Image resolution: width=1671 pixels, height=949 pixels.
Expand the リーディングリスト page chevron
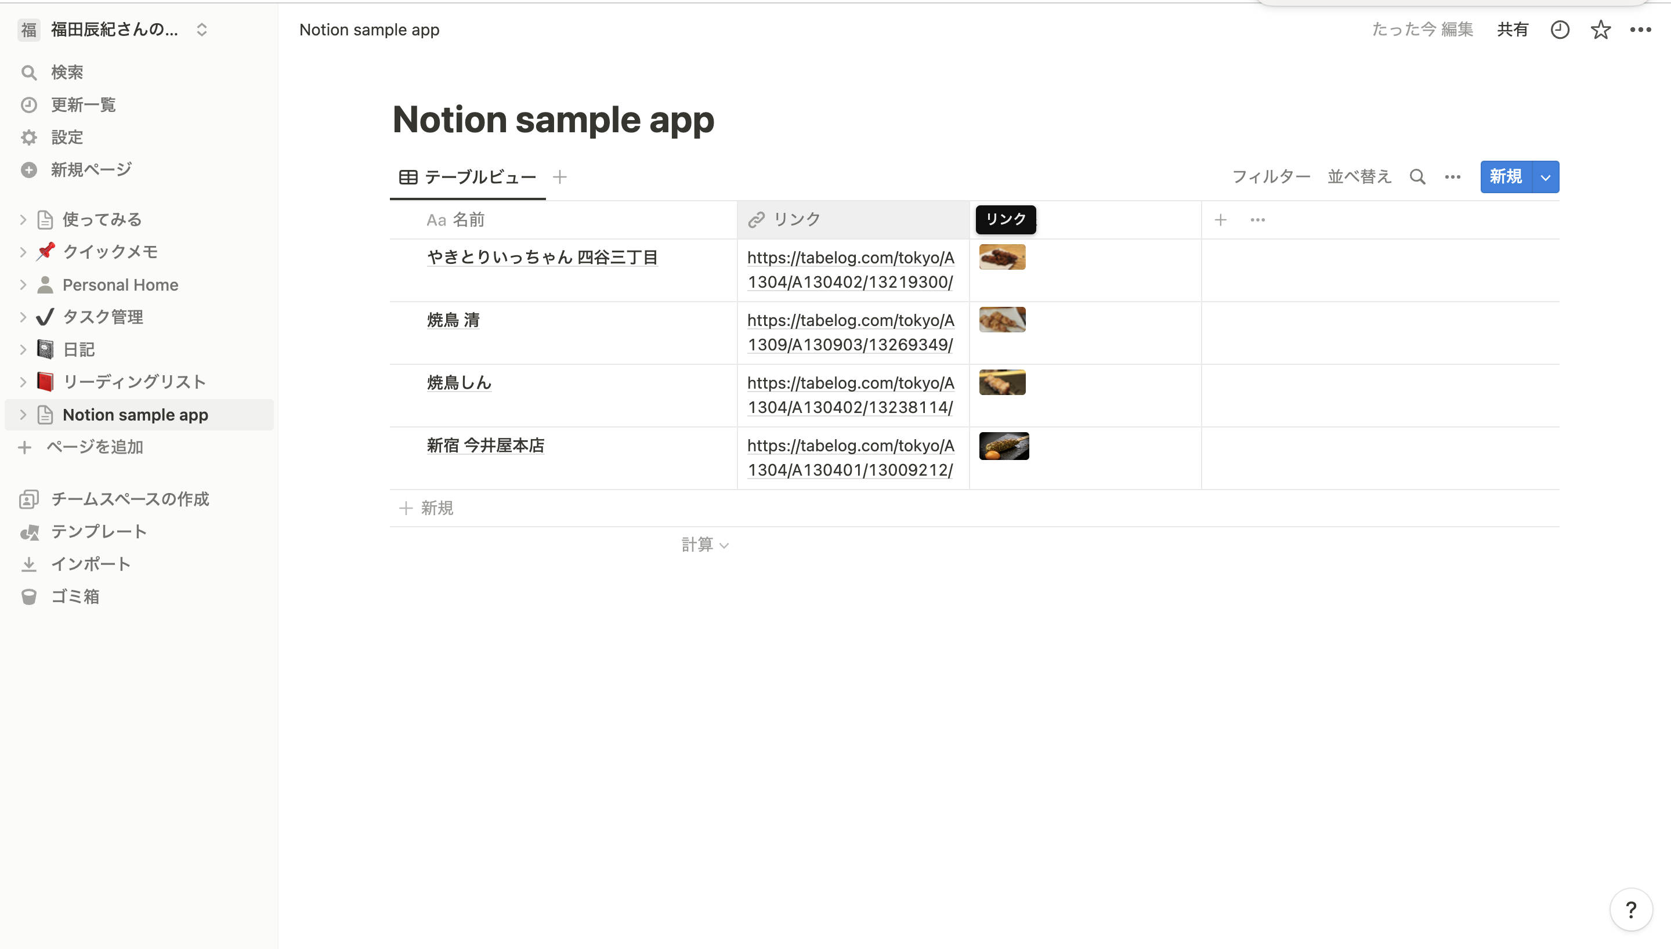point(23,382)
